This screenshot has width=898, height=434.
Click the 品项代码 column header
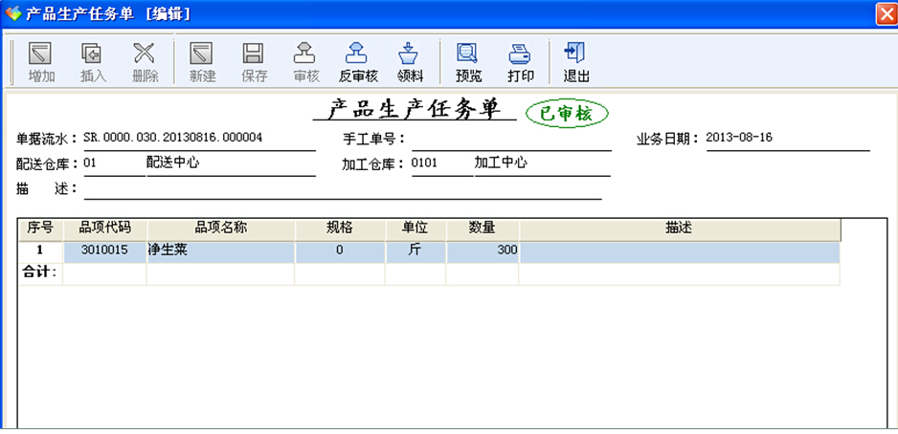point(104,228)
